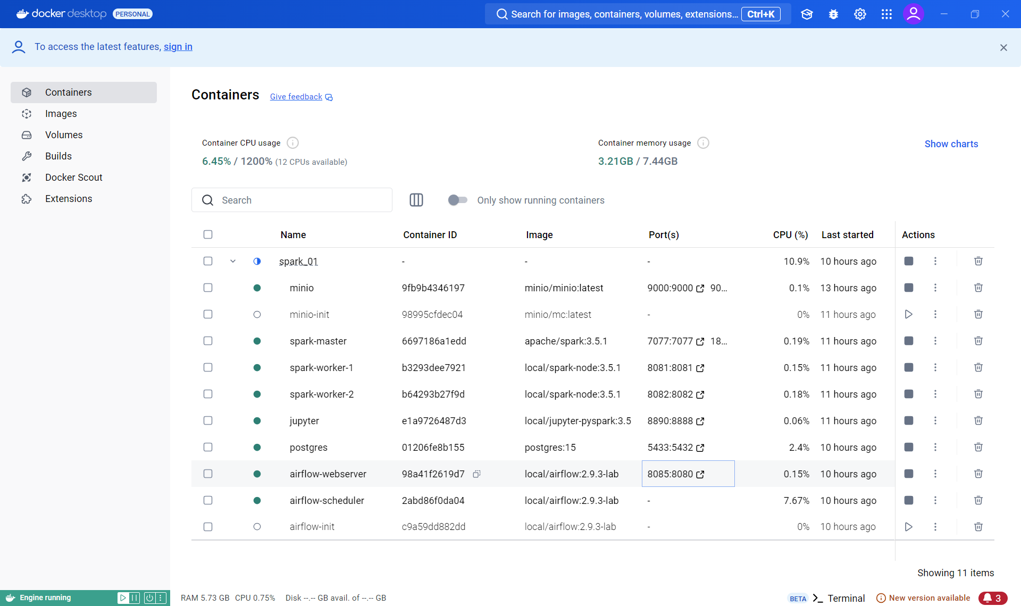Select all containers with header checkbox
Viewport: 1021px width, 606px height.
click(x=208, y=234)
